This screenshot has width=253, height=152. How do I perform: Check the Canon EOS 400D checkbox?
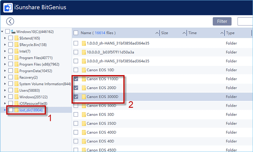pyautogui.click(x=76, y=132)
